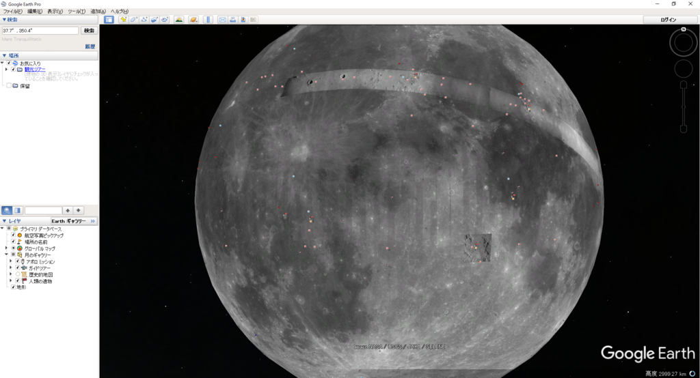Open the sunlight across landscape tool
Viewport: 700px width, 378px height.
[x=179, y=20]
